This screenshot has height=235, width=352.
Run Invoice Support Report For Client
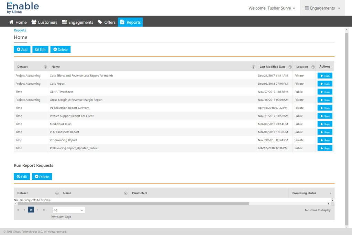click(x=325, y=116)
